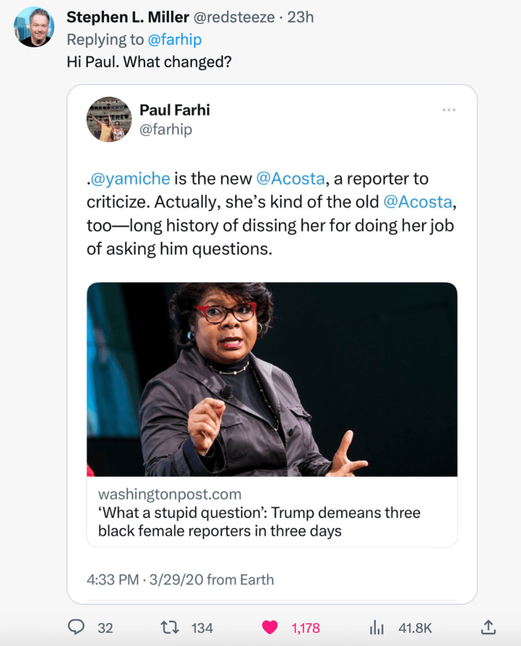Click the retweet arrows icon
Image resolution: width=521 pixels, height=646 pixels.
pyautogui.click(x=170, y=627)
